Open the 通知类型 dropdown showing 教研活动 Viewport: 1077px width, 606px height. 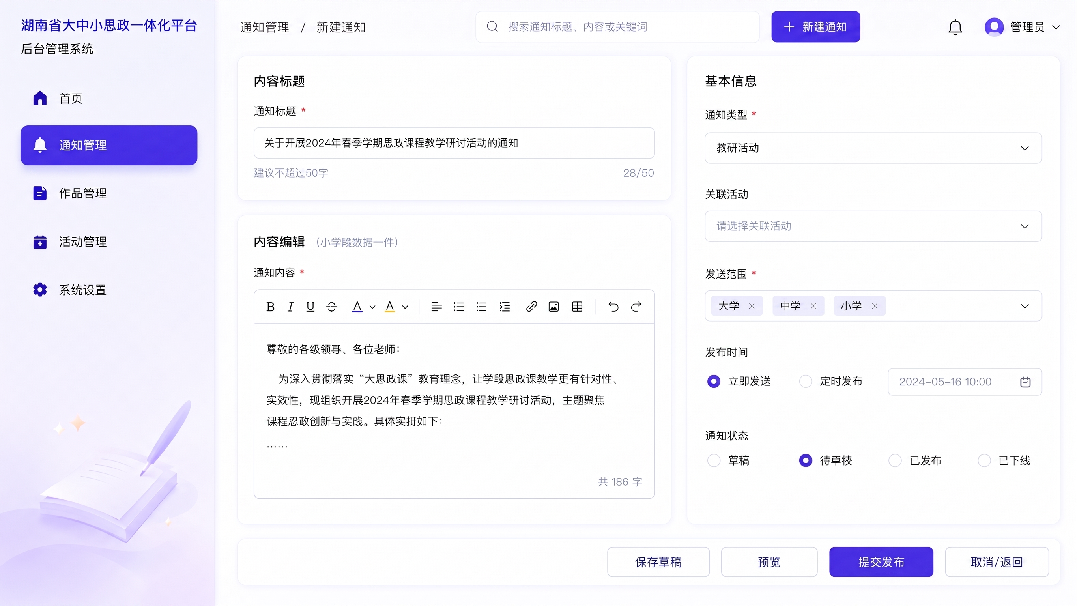[x=873, y=148]
